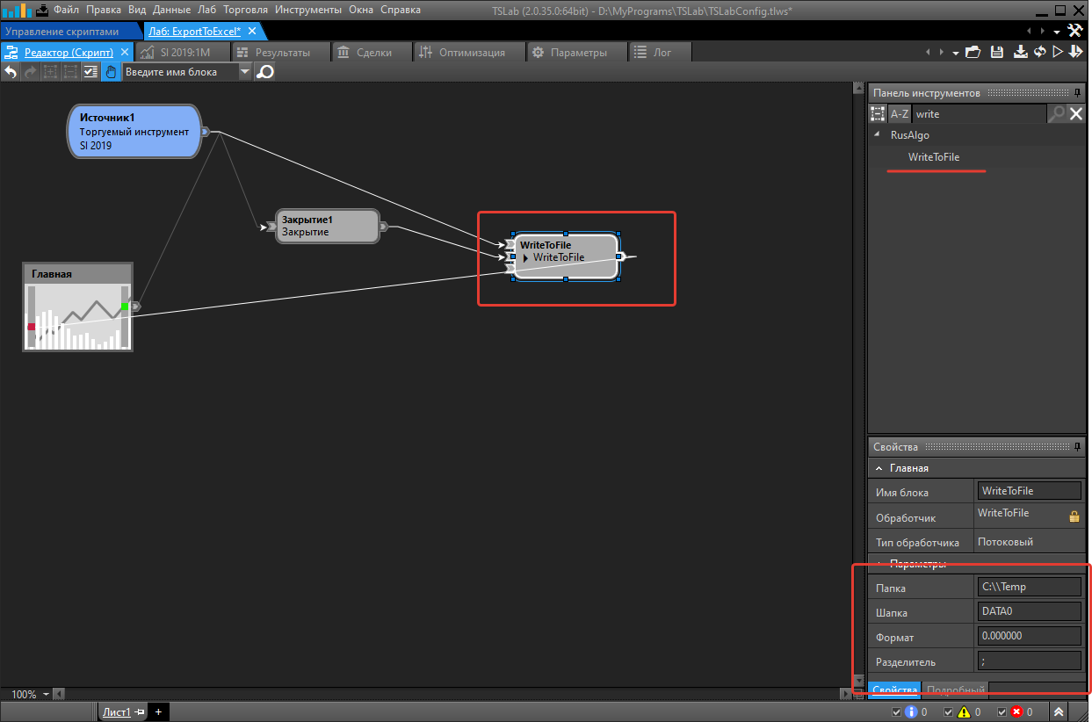The height and width of the screenshot is (722, 1092).
Task: Open the block name dropdown arrow
Action: [245, 73]
